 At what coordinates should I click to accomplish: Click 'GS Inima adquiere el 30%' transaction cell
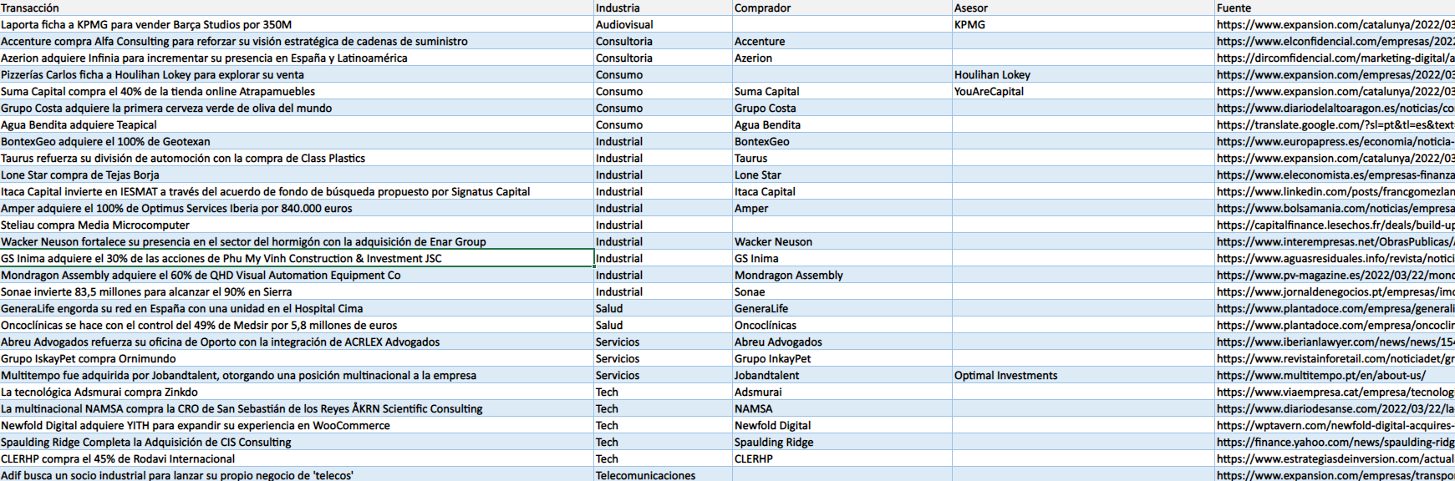click(297, 258)
